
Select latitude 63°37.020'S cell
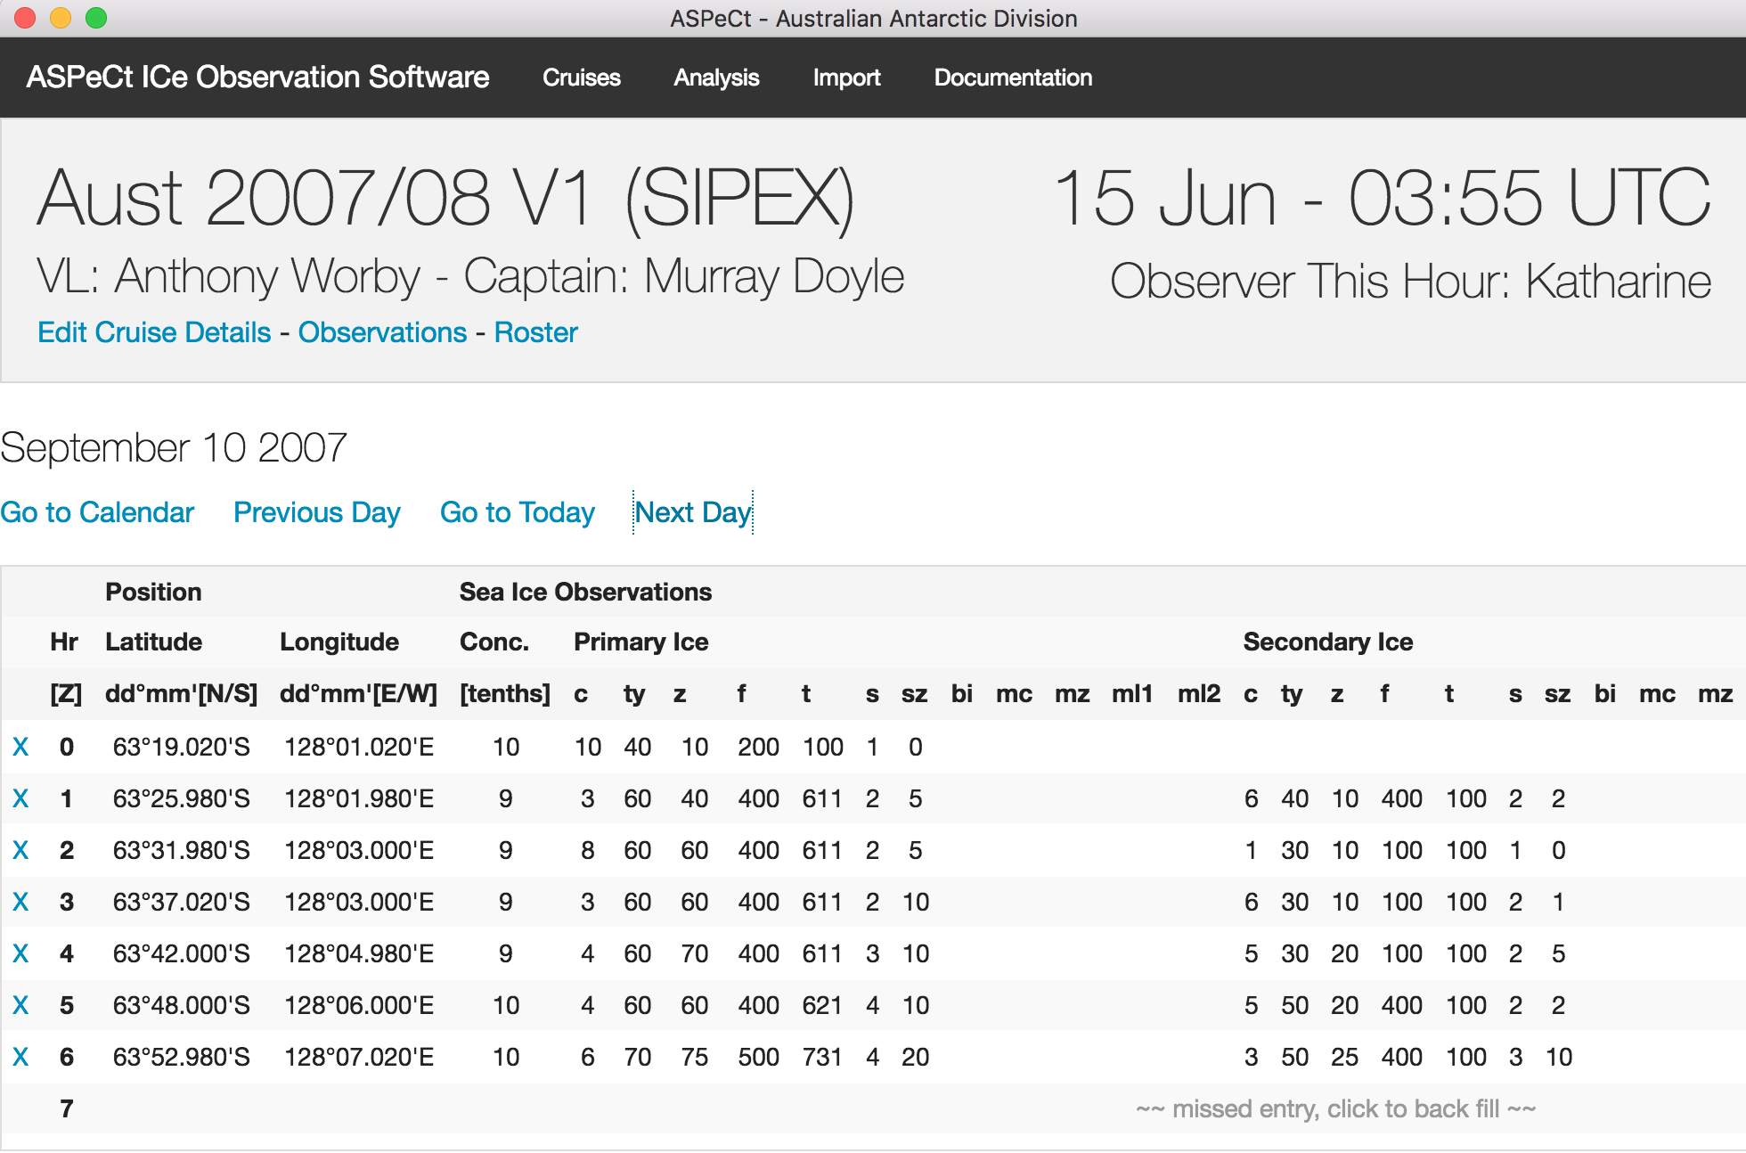(x=182, y=902)
